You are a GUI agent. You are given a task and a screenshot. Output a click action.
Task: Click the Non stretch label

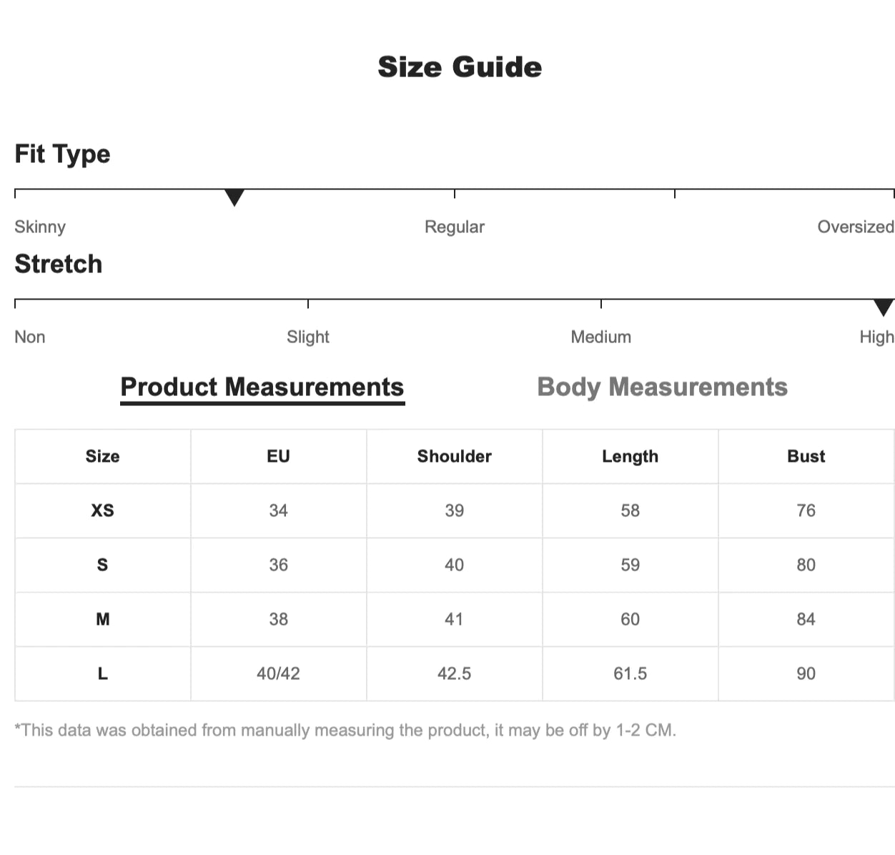point(30,337)
